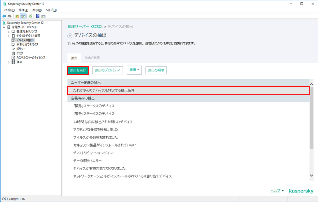This screenshot has width=318, height=202.
Task: Click the list scrollbar up arrow
Action: coord(312,84)
